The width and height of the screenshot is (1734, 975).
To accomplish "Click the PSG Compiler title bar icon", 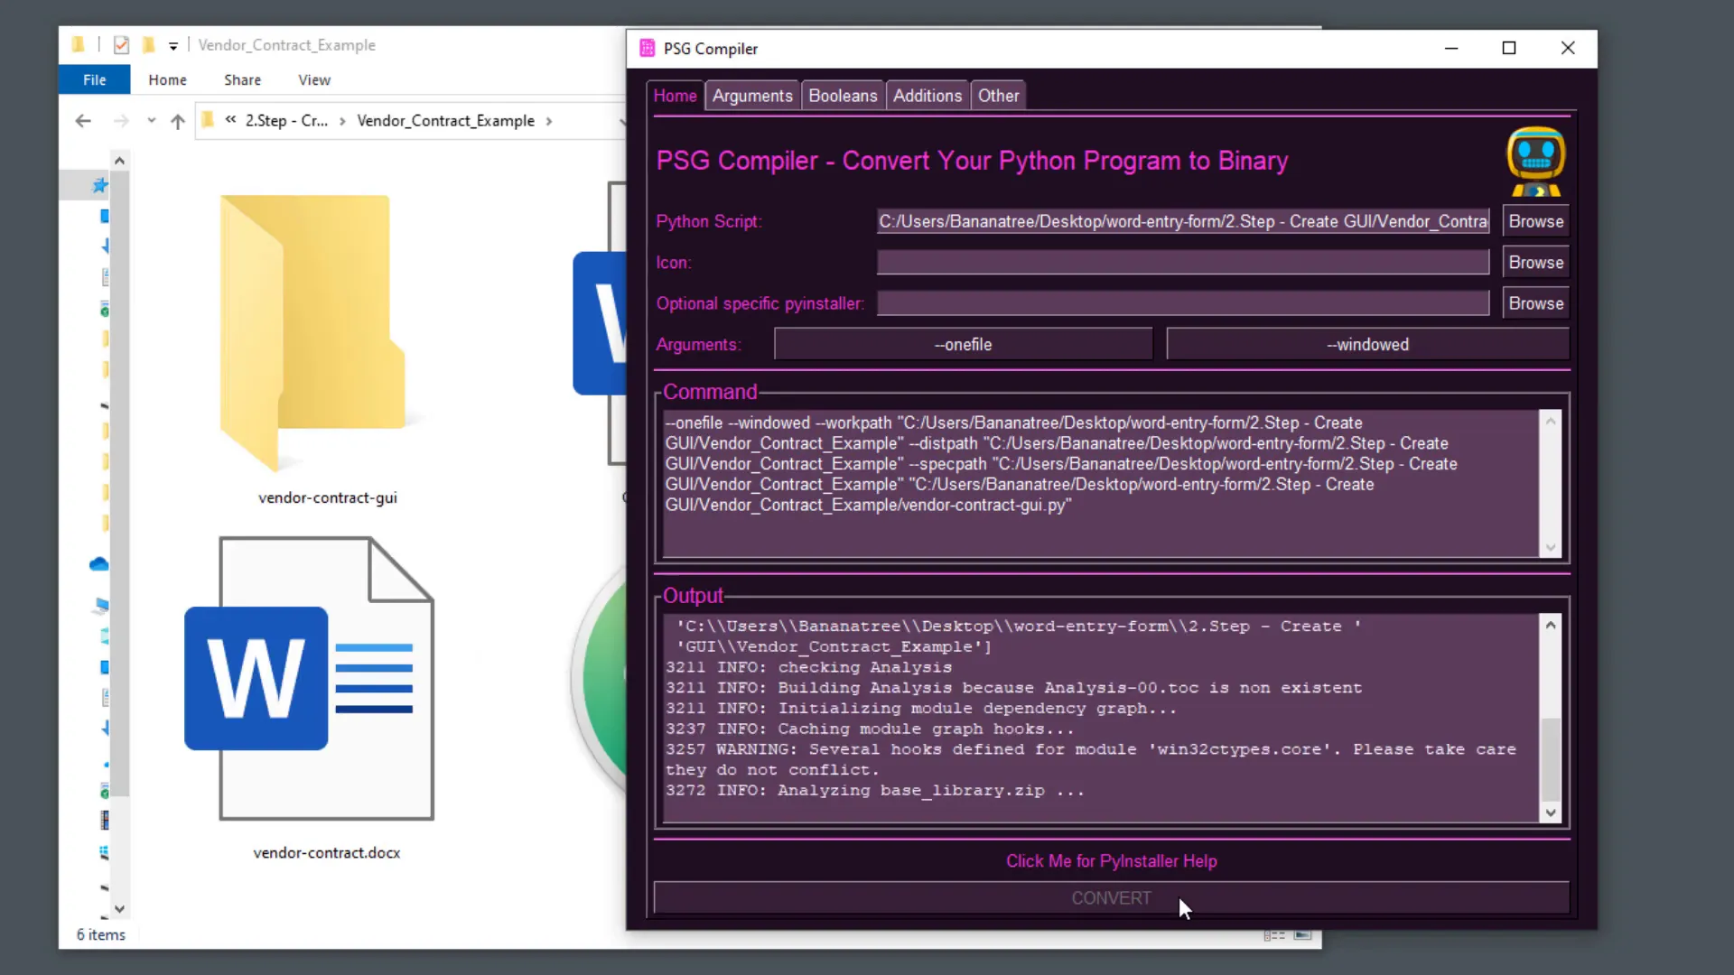I will click(x=647, y=48).
